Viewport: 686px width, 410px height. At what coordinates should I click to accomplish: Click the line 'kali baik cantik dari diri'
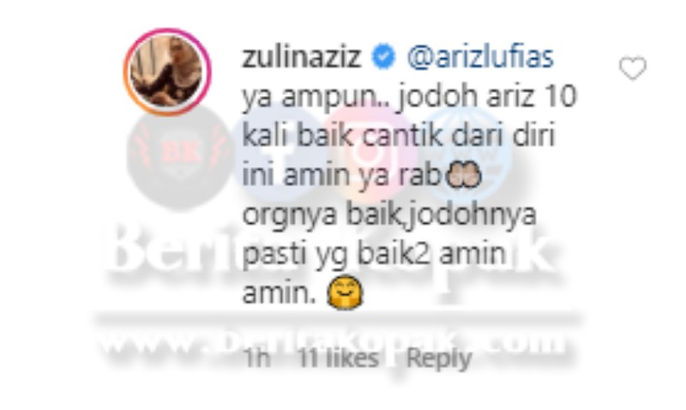[399, 136]
